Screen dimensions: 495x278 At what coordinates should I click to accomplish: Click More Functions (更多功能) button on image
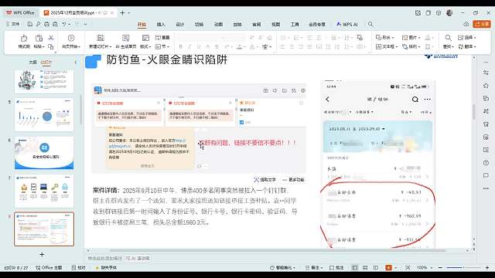(293, 180)
